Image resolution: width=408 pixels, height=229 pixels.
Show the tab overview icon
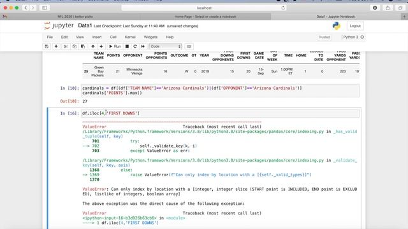pyautogui.click(x=400, y=8)
